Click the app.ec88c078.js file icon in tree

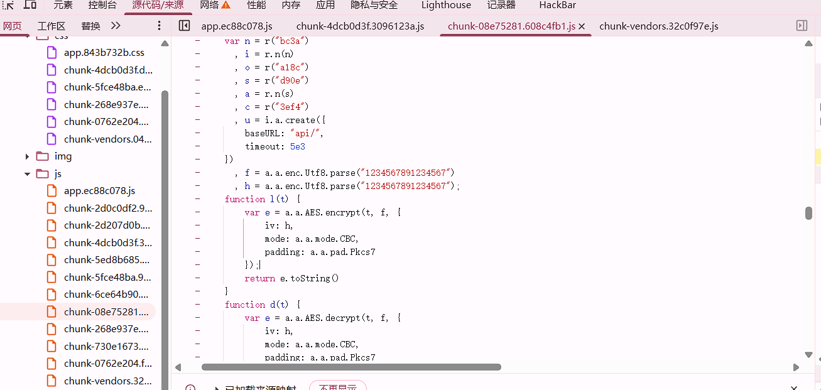click(53, 191)
